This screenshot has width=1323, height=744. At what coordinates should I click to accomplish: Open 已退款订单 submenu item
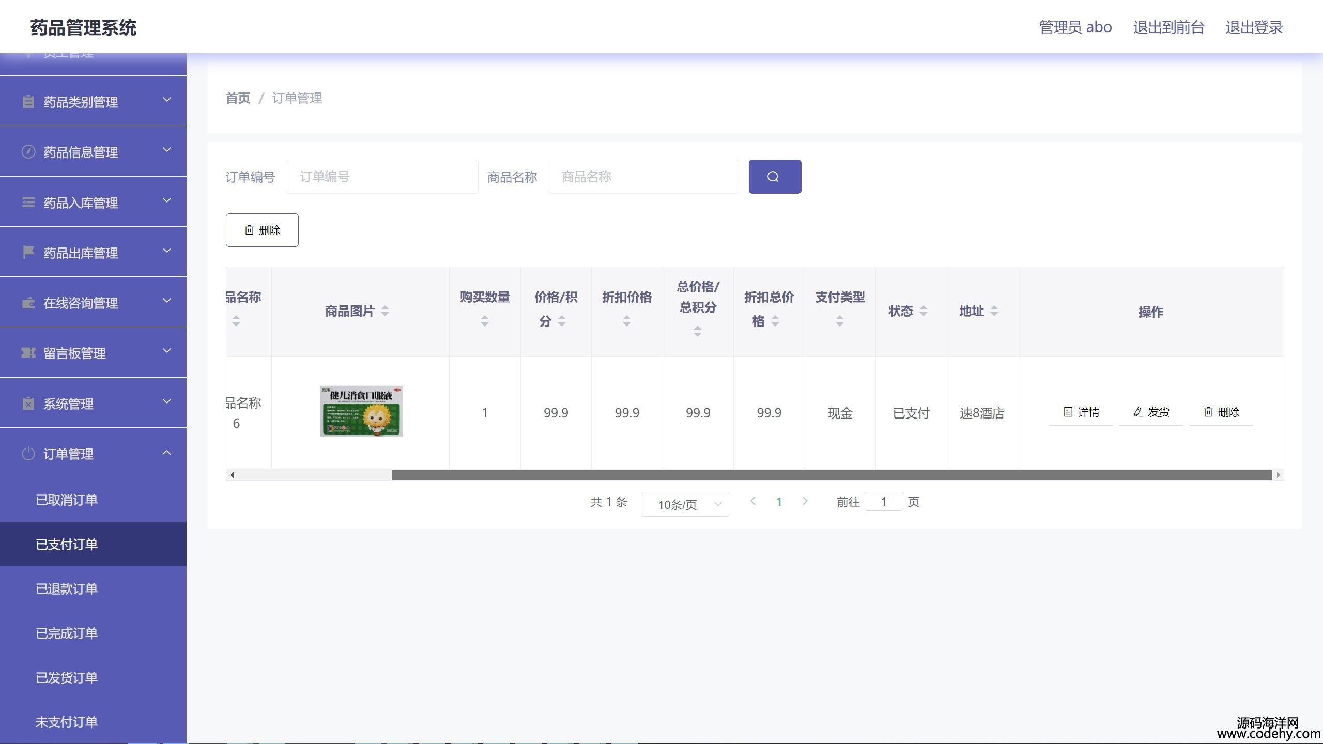click(93, 588)
